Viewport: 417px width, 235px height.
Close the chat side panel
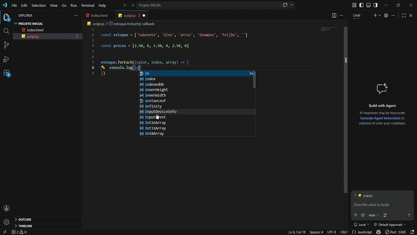click(x=411, y=15)
